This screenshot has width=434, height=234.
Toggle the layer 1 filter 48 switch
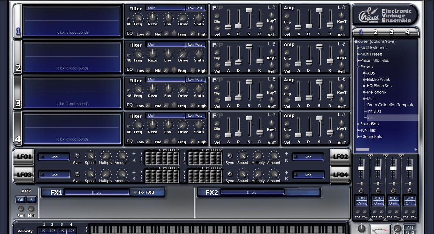[x=129, y=19]
